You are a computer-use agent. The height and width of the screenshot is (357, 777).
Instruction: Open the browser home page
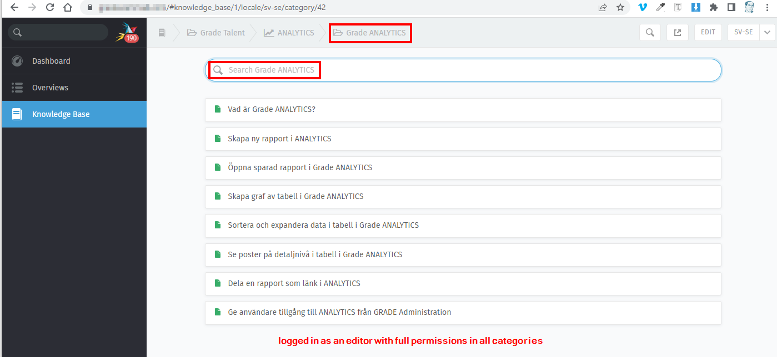(68, 7)
